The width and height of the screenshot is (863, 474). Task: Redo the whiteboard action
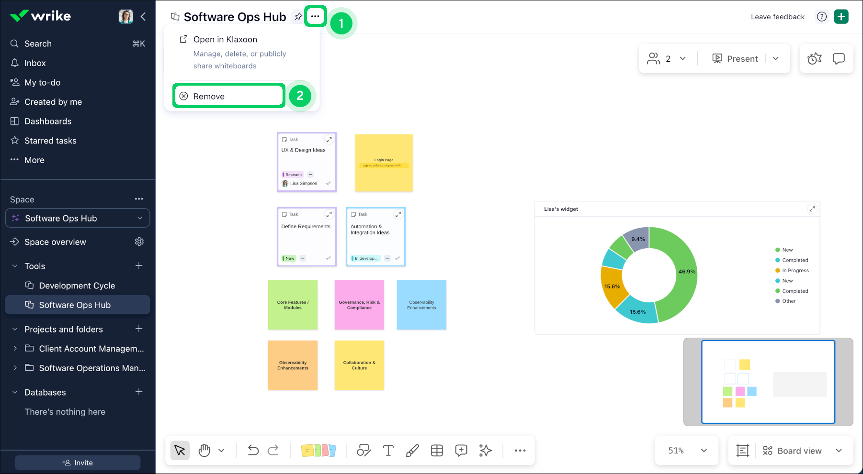tap(273, 451)
